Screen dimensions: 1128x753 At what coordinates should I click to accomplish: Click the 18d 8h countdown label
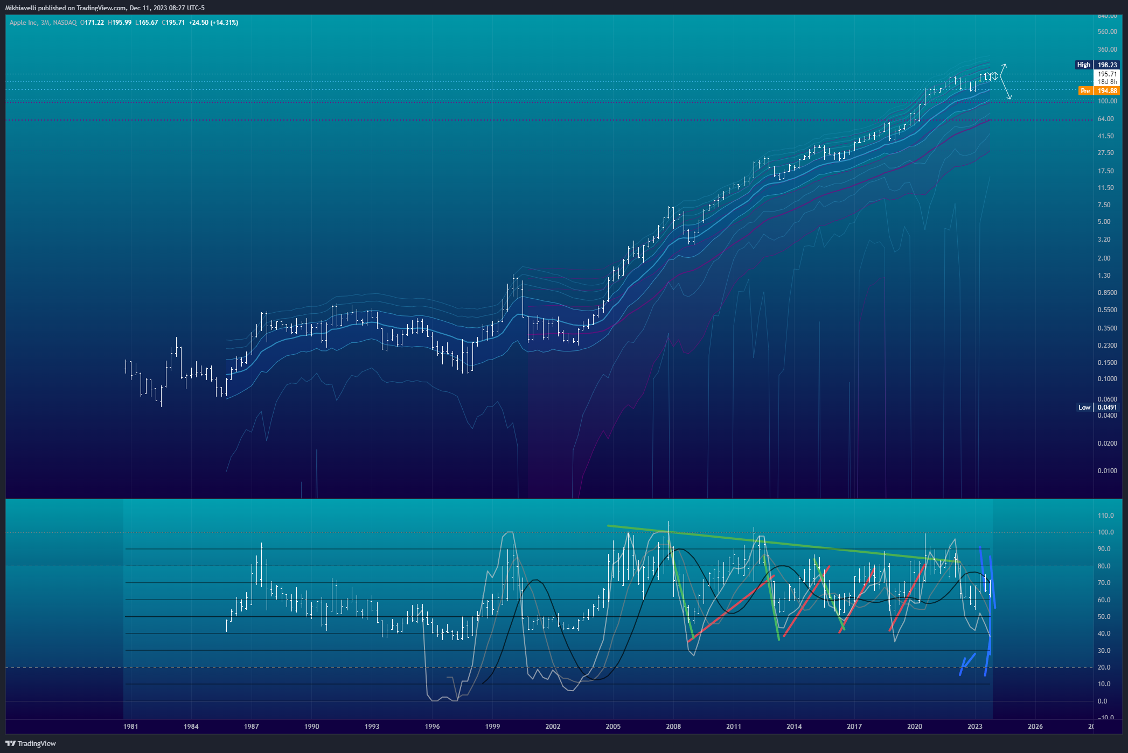[x=1108, y=82]
